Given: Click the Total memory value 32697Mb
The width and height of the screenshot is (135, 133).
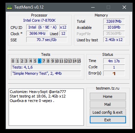Looking at the screenshot, I should click(x=114, y=21).
